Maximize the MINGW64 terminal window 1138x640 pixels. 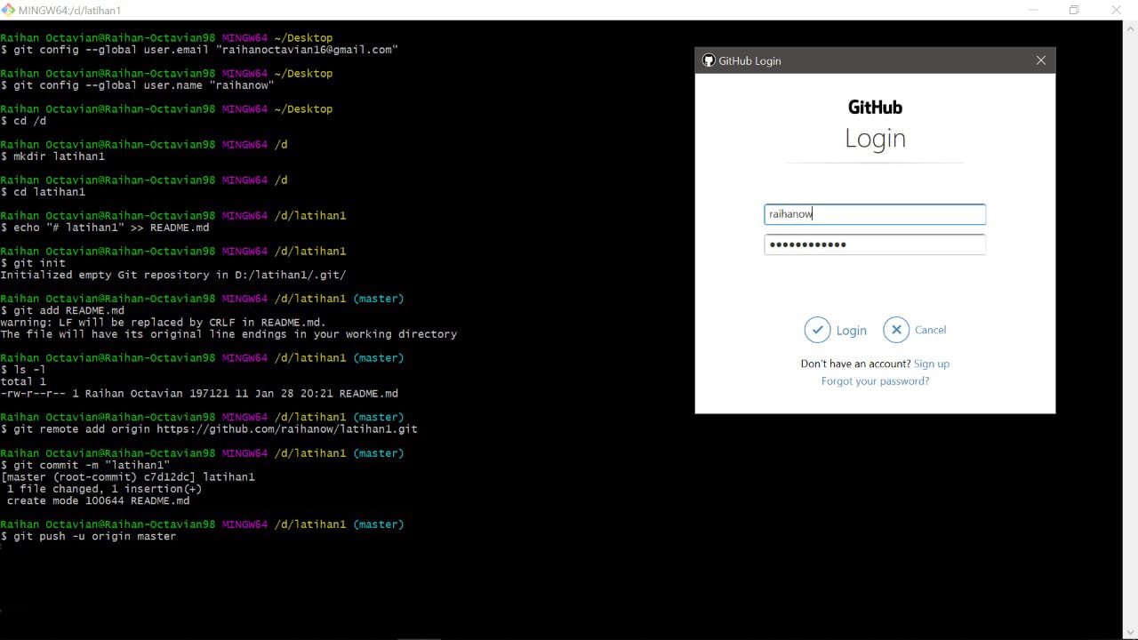tap(1074, 10)
